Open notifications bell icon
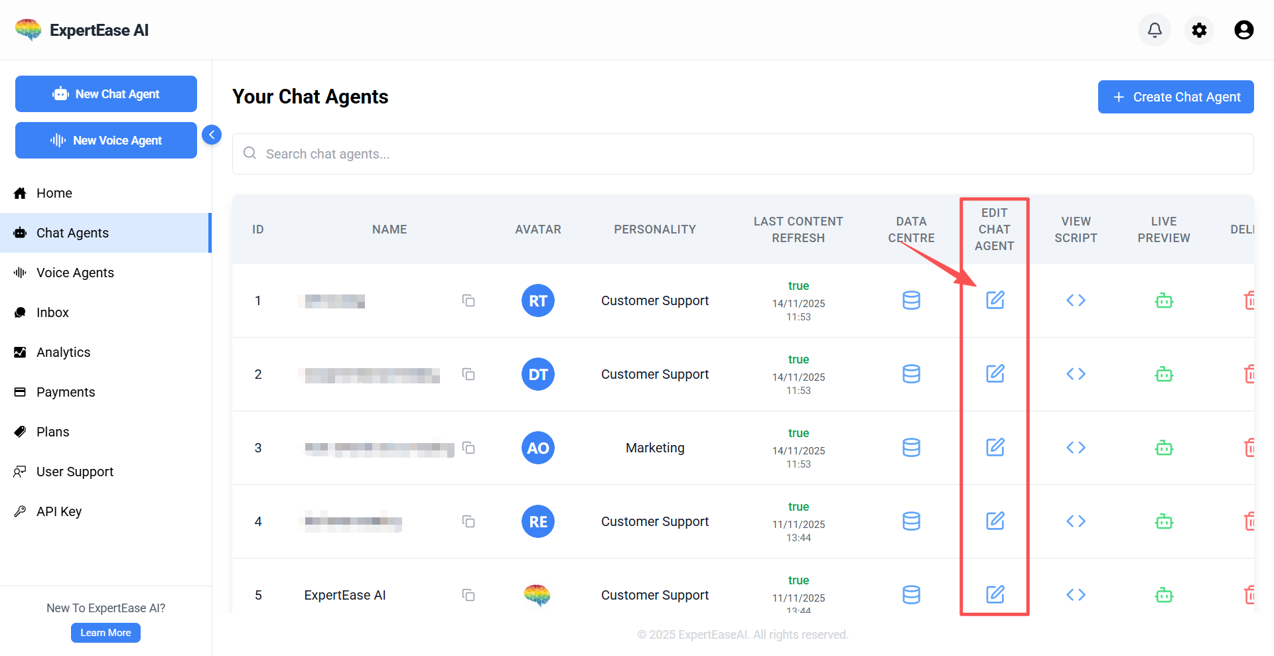The width and height of the screenshot is (1274, 656). click(1155, 30)
